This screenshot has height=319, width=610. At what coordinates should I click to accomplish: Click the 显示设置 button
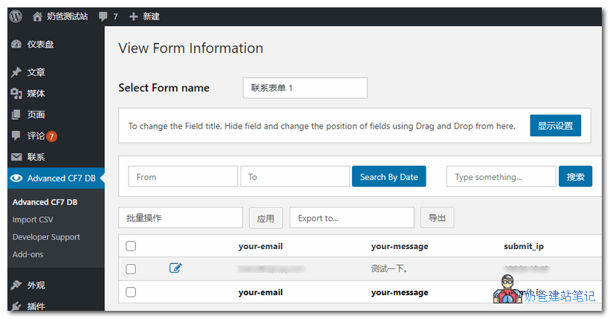(555, 126)
